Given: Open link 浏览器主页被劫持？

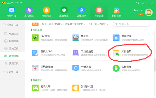Looking at the screenshot, I should click(75, 24).
